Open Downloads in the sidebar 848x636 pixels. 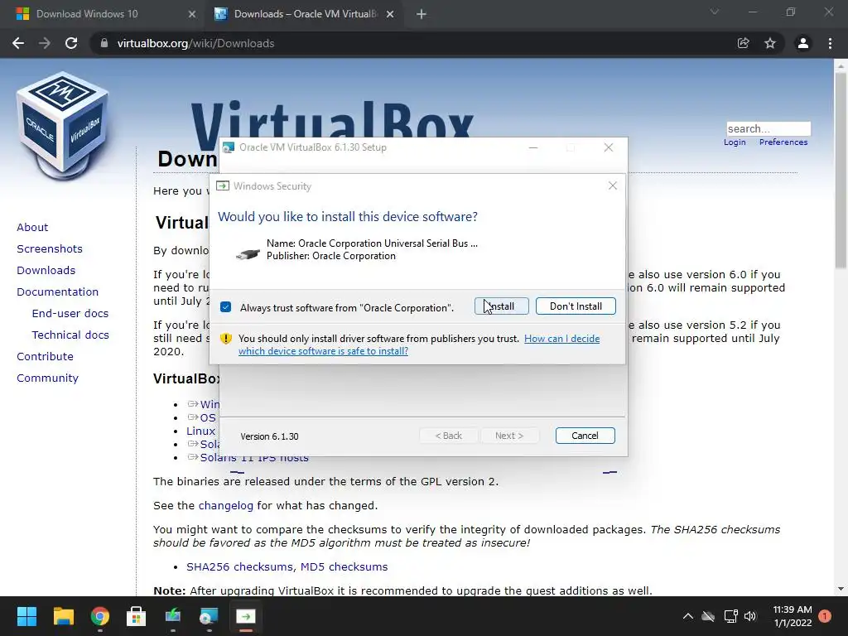coord(46,271)
